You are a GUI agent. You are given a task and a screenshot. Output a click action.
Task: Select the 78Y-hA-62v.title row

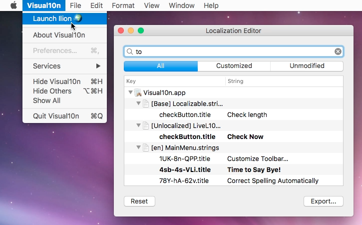(234, 180)
